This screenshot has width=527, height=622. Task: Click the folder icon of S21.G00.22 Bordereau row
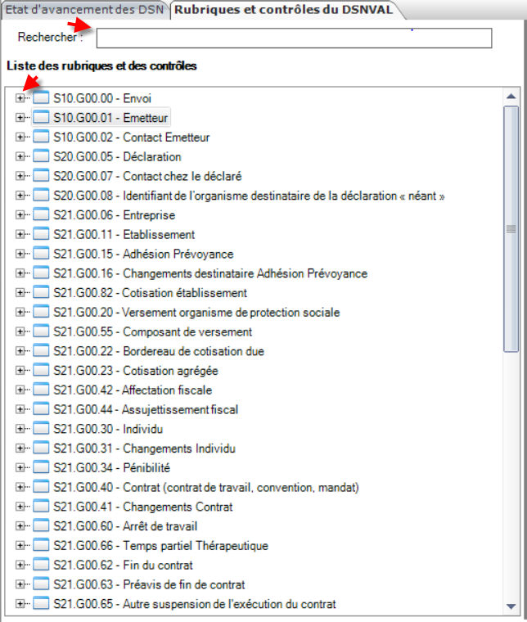(x=41, y=350)
